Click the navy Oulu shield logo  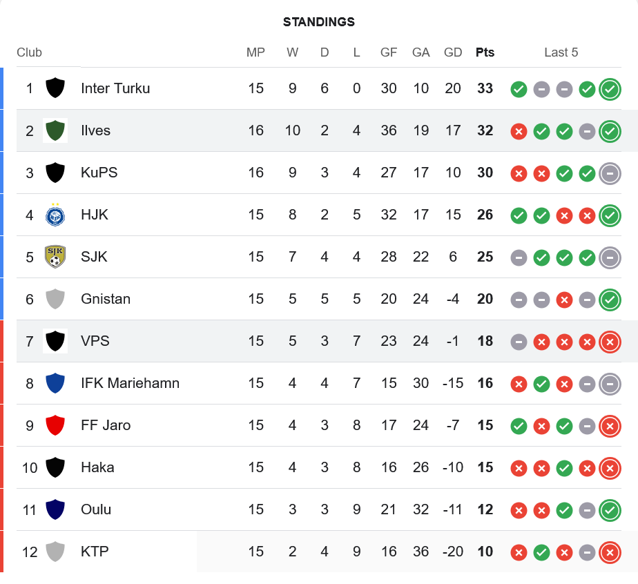click(x=55, y=510)
